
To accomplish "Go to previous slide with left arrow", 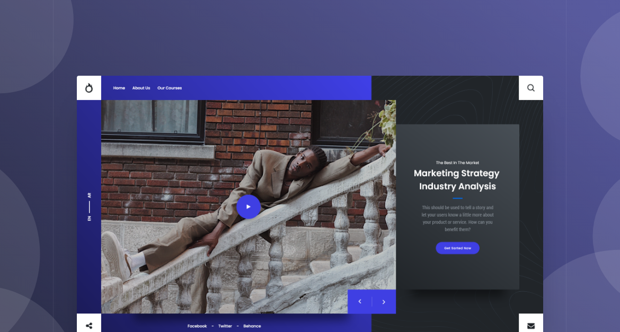I will [360, 302].
